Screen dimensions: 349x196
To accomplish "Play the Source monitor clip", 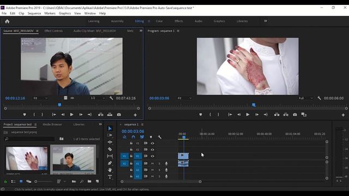I will coord(71,115).
